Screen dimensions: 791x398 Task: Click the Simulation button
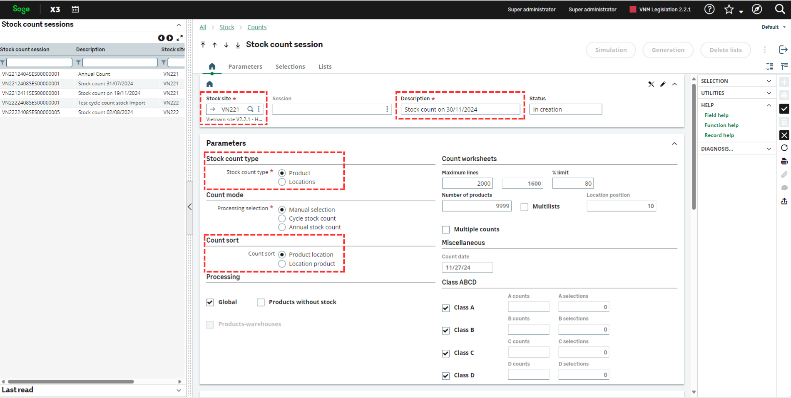pyautogui.click(x=611, y=50)
